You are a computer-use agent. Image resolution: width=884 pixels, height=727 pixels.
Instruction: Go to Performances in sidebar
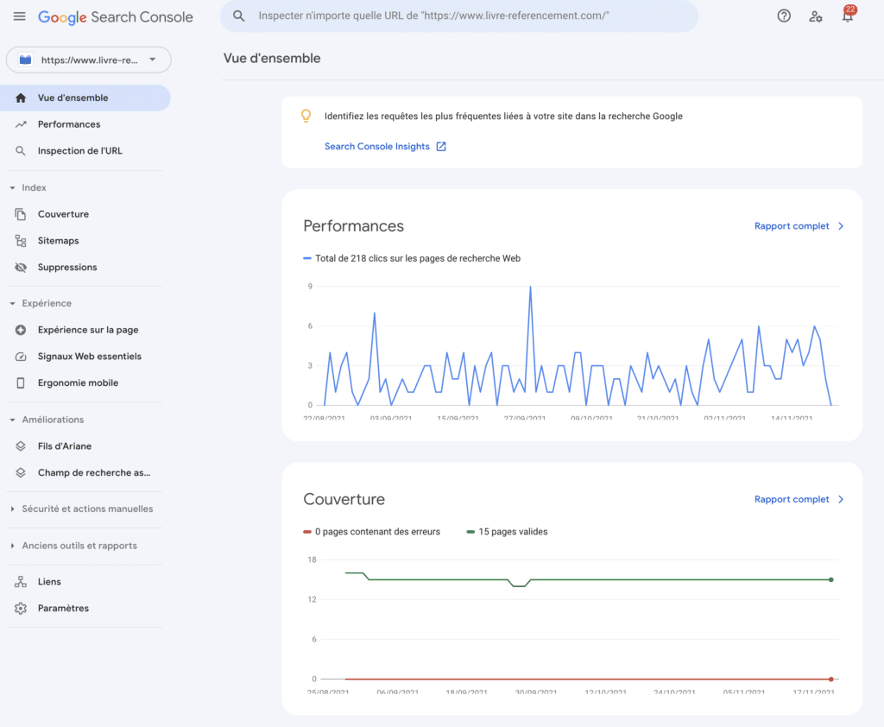(85, 124)
